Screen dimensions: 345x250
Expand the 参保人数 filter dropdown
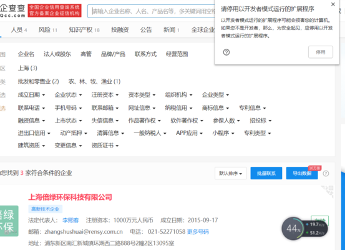pyautogui.click(x=226, y=121)
